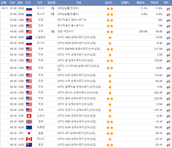Click the Australia flag icon
This screenshot has height=148, width=172.
pos(29,145)
